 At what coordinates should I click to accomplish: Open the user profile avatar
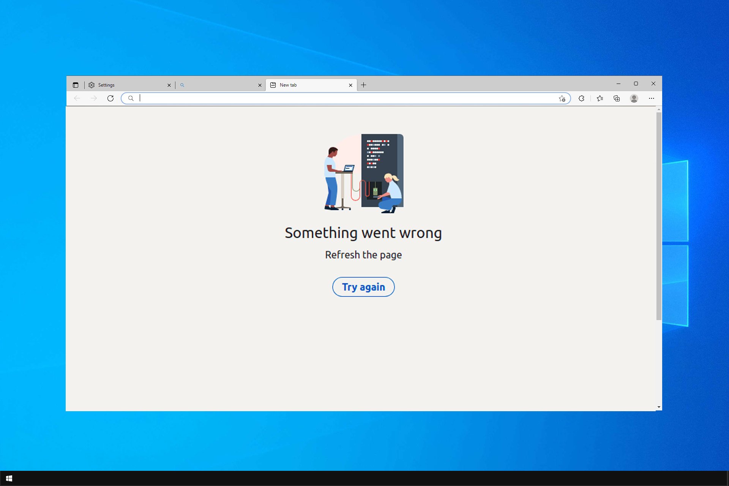click(x=634, y=98)
